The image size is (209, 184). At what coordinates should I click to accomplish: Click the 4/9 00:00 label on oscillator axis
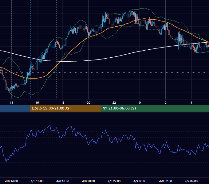coord(140,181)
